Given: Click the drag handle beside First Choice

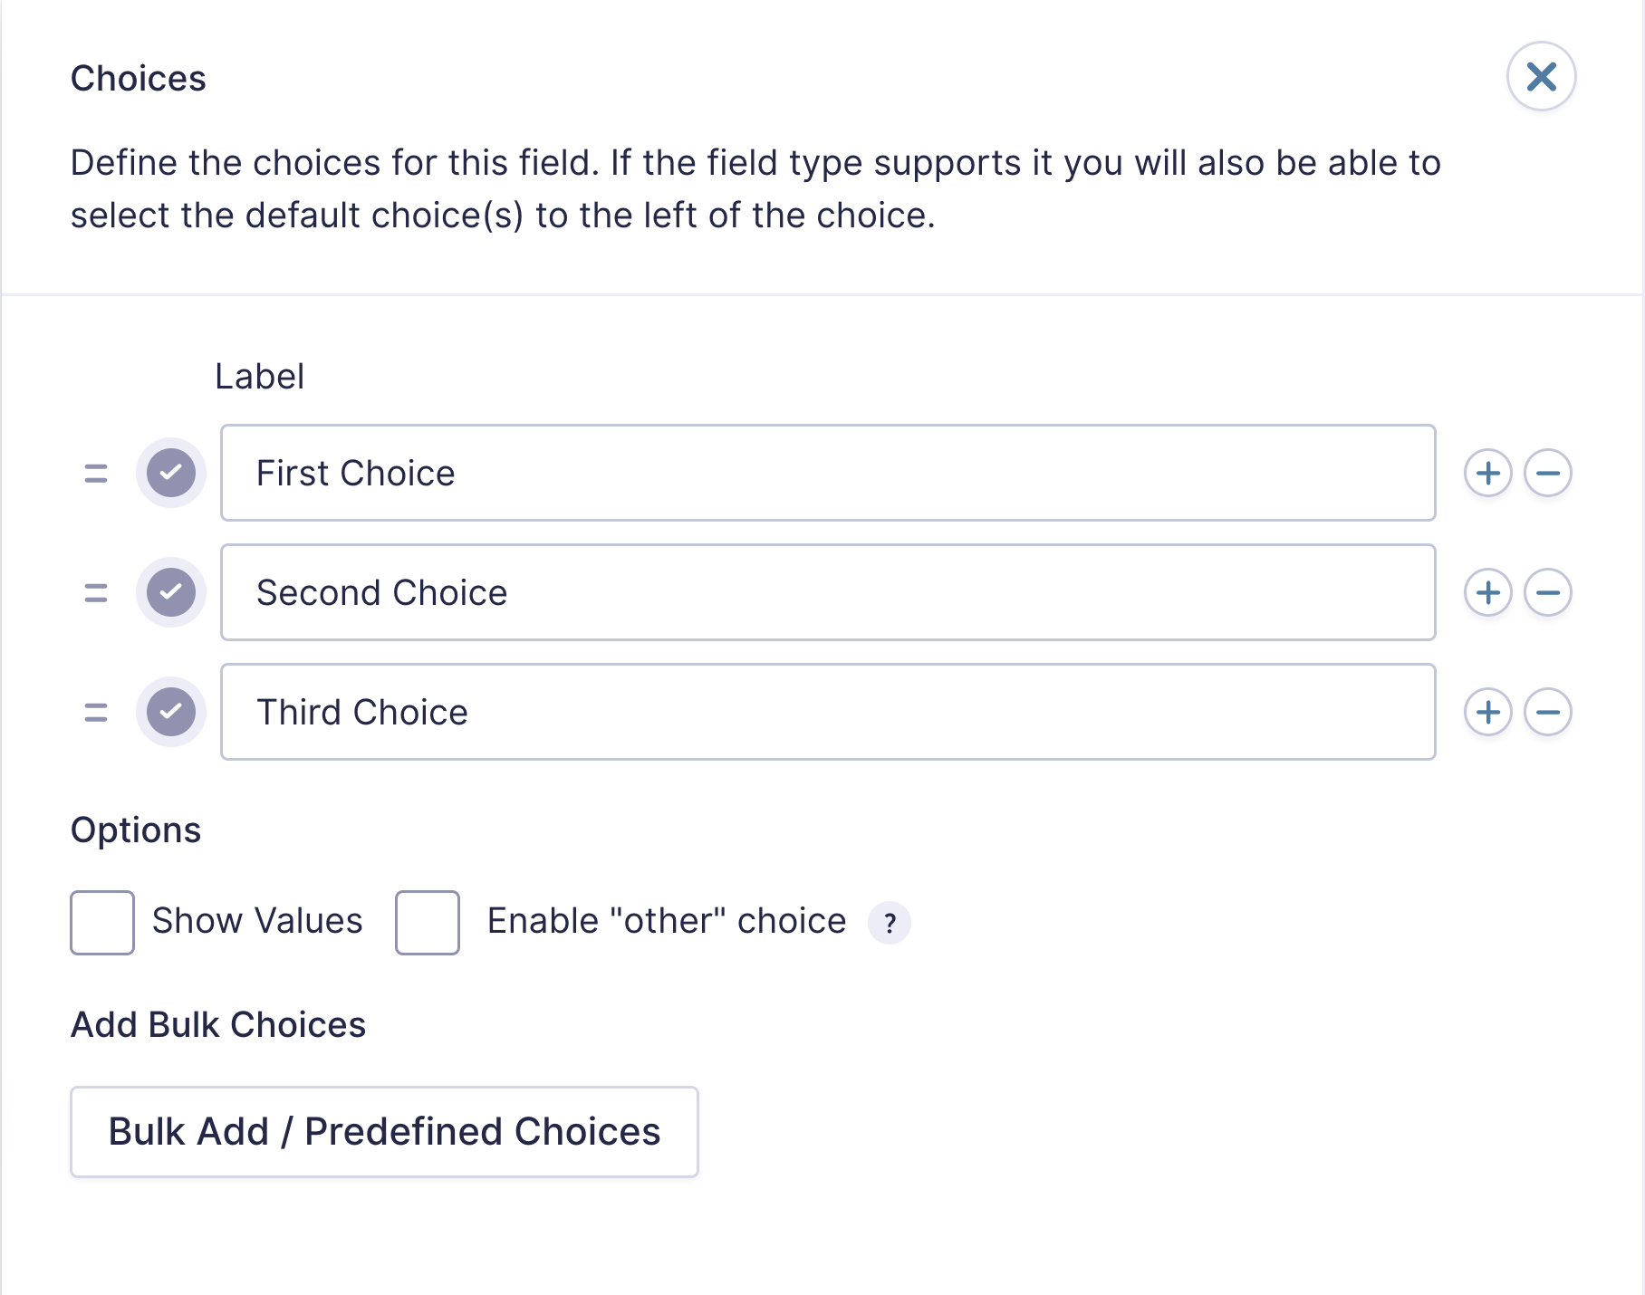Looking at the screenshot, I should click(x=95, y=472).
